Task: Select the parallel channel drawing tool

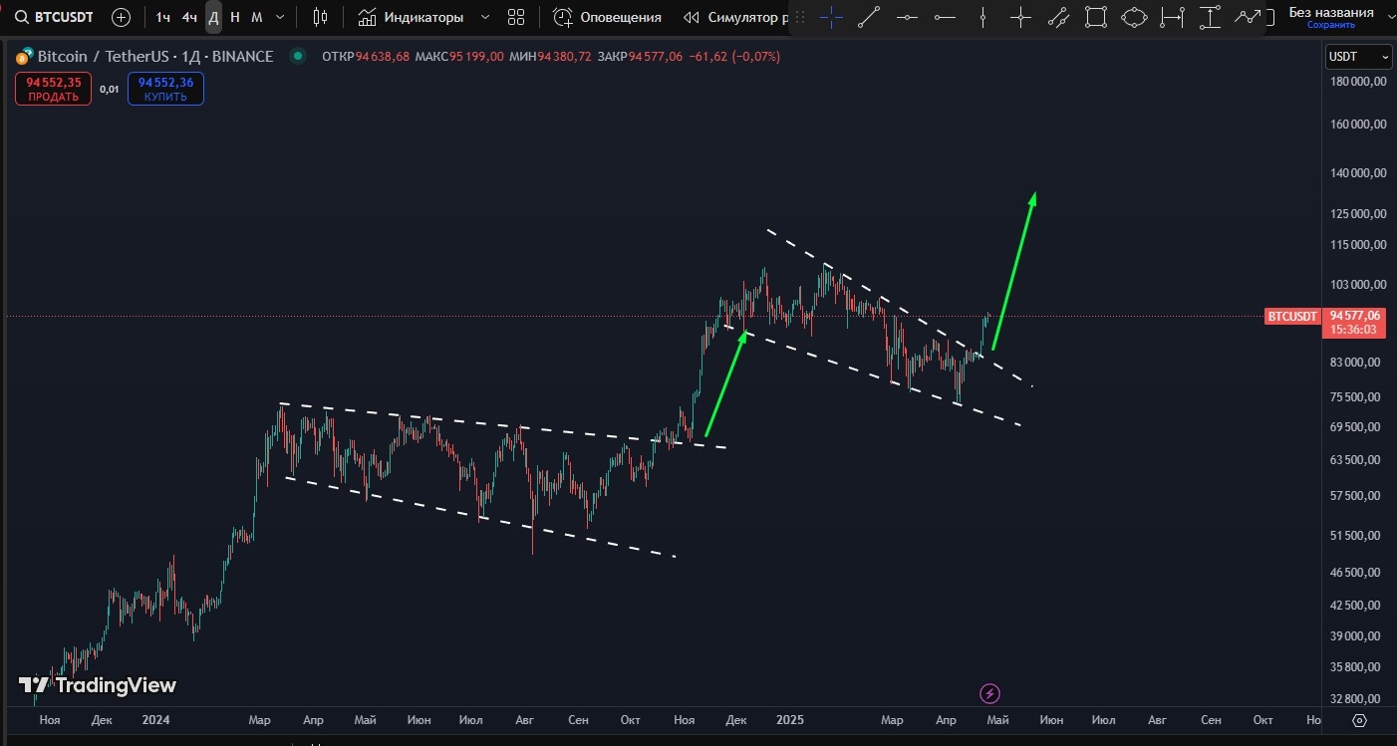Action: tap(1058, 17)
